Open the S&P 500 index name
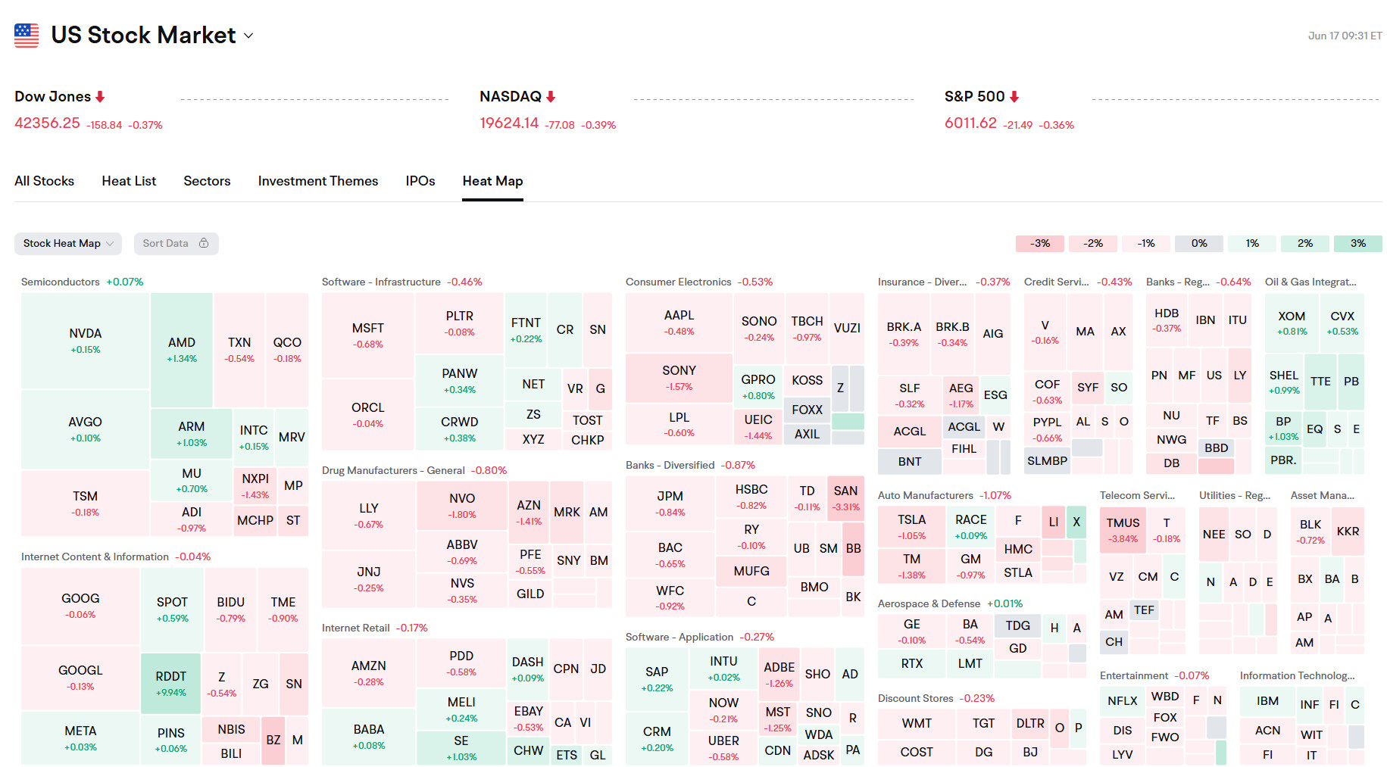Screen dimensions: 1387x767 [975, 97]
